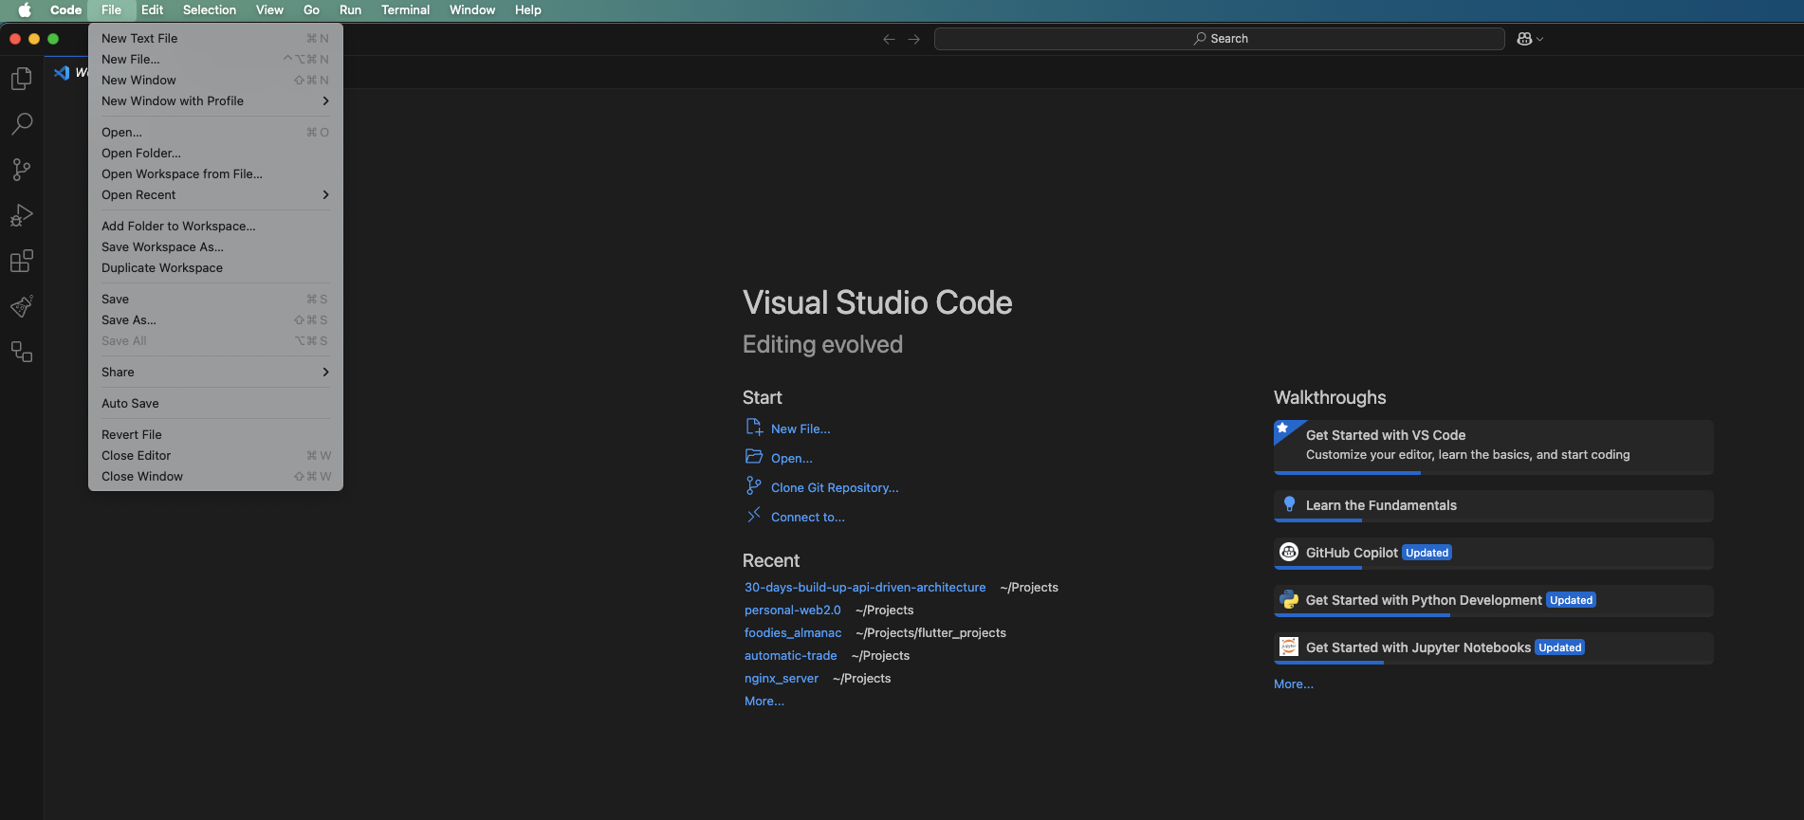Choose Add Folder to Workspace... item
Image resolution: width=1804 pixels, height=820 pixels.
[215, 226]
